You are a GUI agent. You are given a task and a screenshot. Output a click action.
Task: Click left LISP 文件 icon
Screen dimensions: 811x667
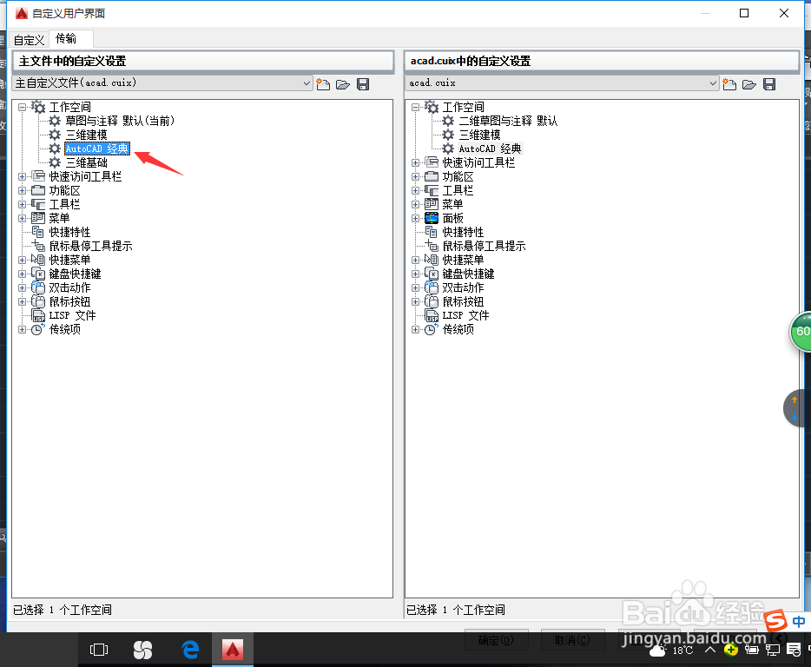point(38,315)
